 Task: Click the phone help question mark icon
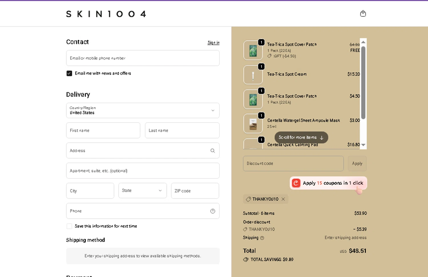click(x=213, y=211)
